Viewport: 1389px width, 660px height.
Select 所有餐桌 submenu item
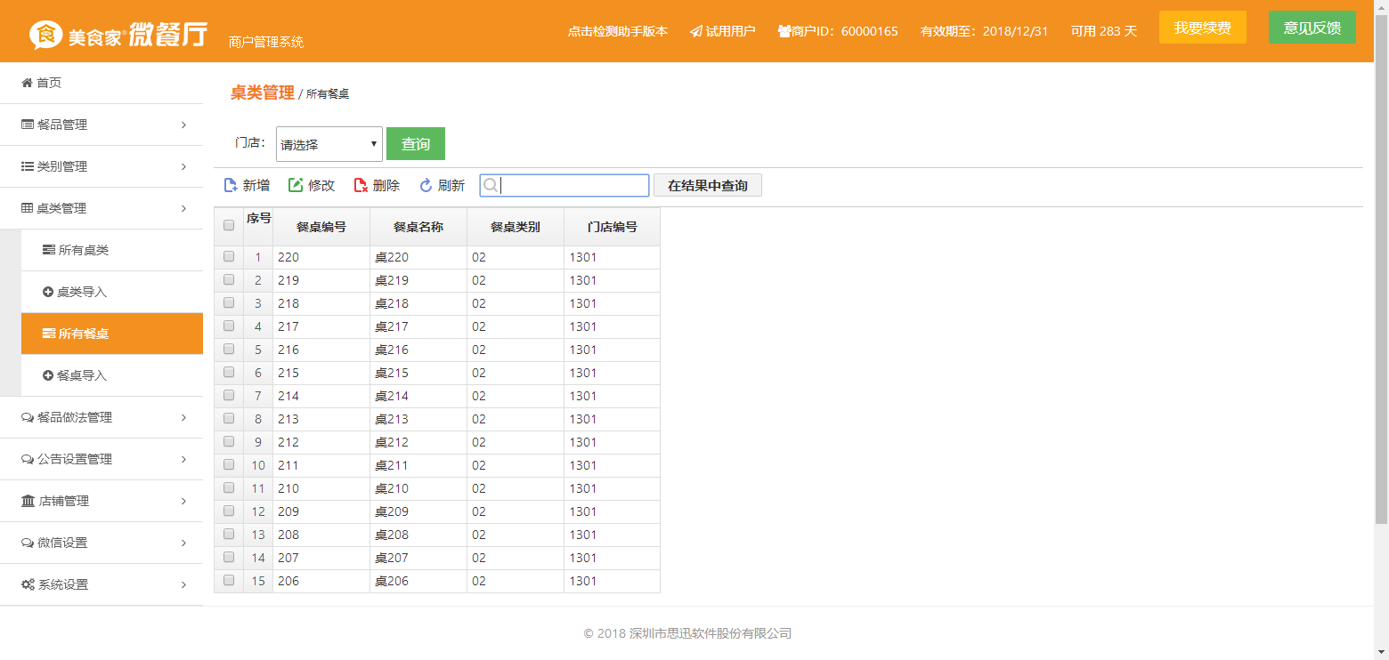point(112,334)
